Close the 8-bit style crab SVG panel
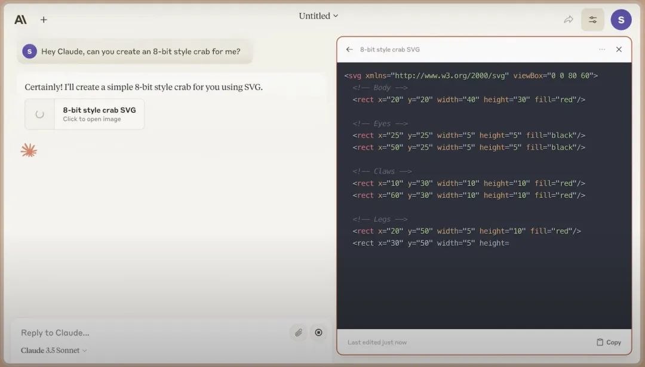 619,50
